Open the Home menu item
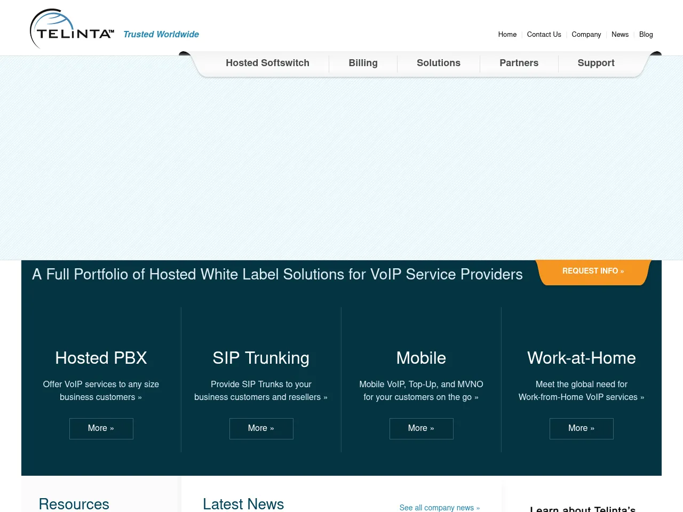 click(507, 34)
